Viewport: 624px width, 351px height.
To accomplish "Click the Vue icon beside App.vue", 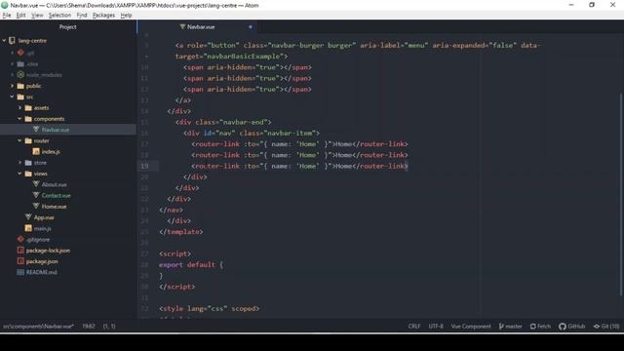I will 28,217.
